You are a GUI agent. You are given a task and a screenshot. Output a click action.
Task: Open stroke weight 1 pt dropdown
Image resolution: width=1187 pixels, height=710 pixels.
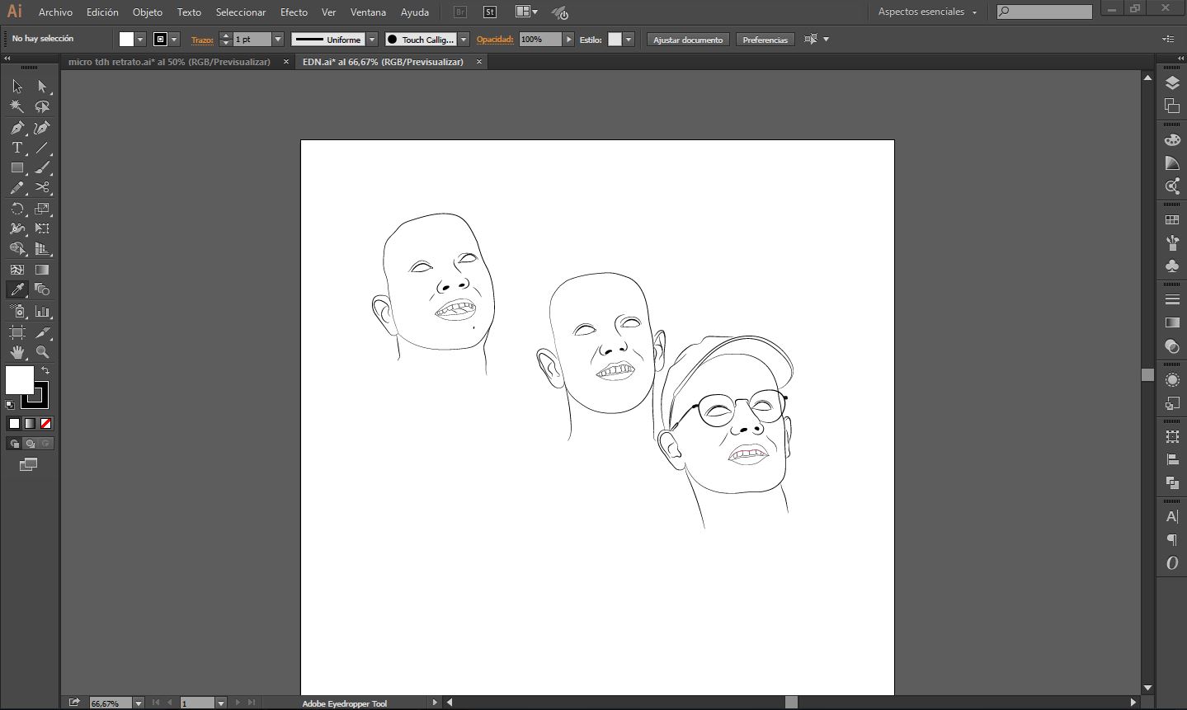pyautogui.click(x=278, y=40)
